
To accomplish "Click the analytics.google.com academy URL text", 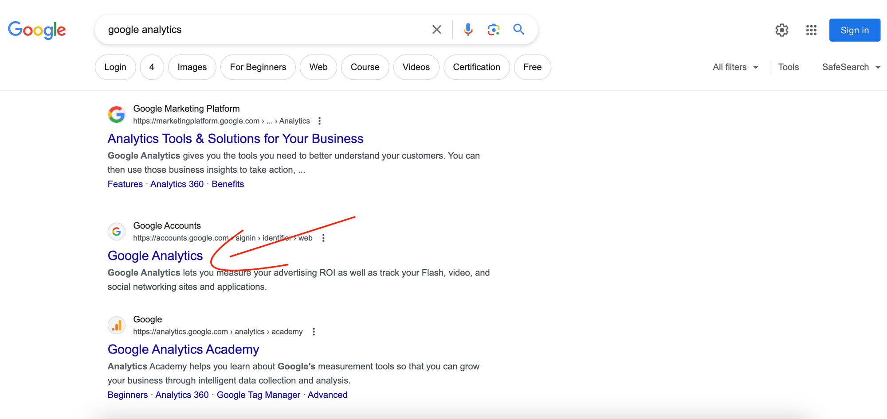I will [218, 332].
